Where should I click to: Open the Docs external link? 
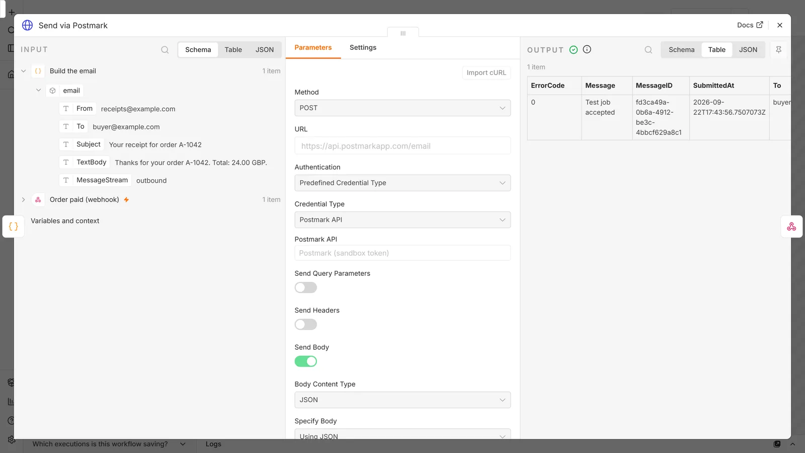tap(750, 25)
